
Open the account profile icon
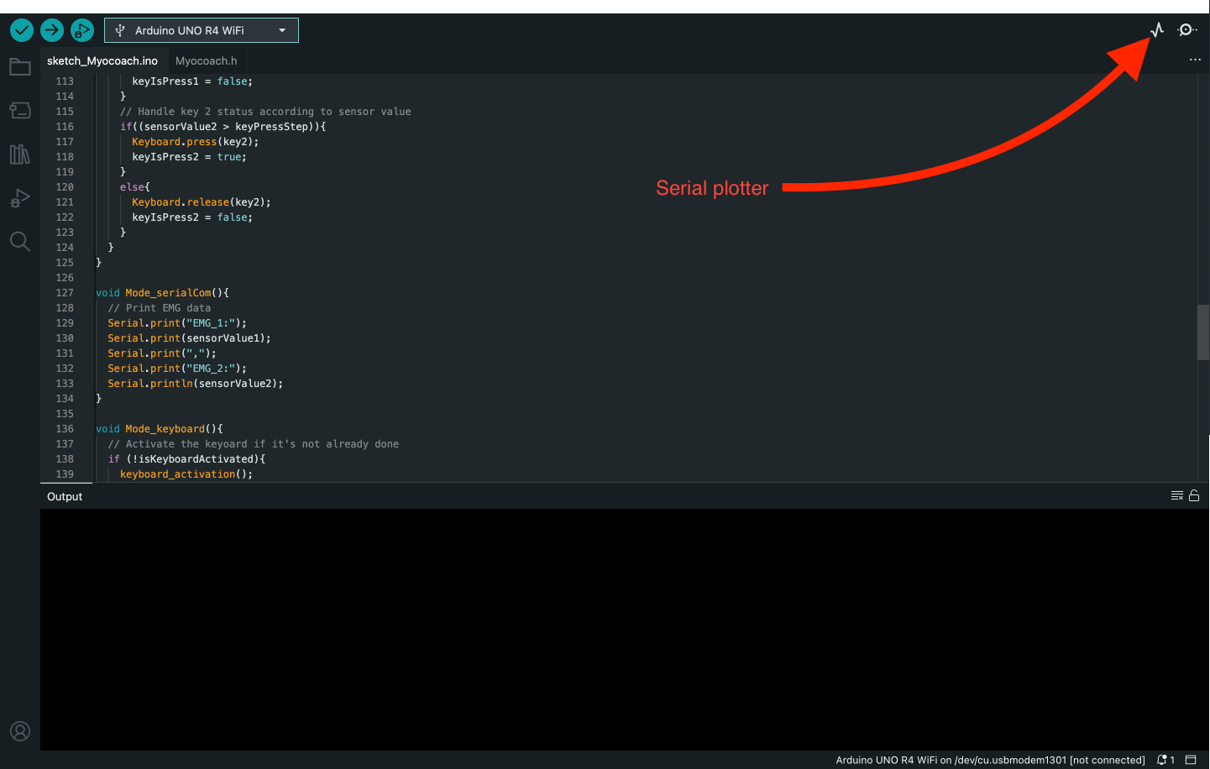(20, 731)
